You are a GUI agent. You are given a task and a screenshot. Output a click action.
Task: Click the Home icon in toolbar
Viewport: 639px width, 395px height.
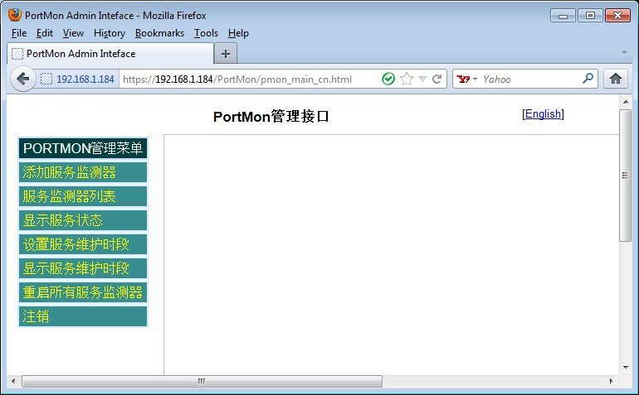pos(616,79)
